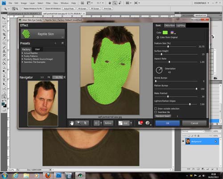
Task: Click the navigator portrait thumbnail
Action: 43,103
